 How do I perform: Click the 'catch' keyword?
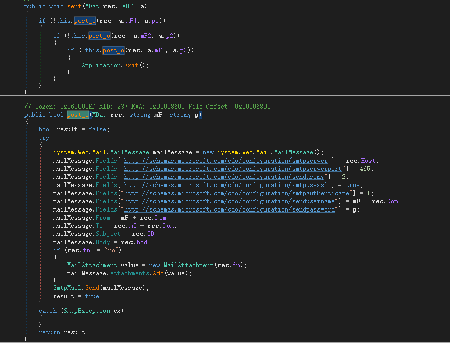click(47, 311)
